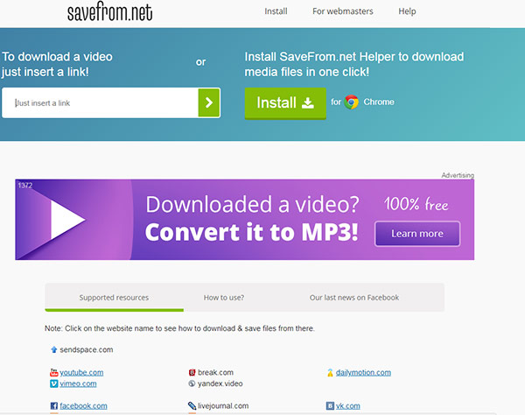Click the Facebook icon
This screenshot has width=525, height=415.
click(x=54, y=406)
